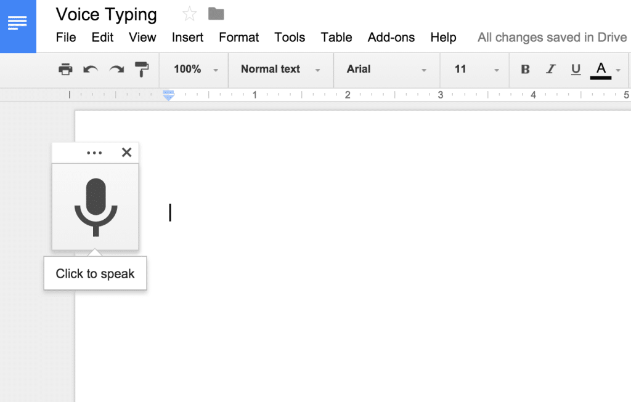The image size is (631, 402).
Task: Select the Paint format tool
Action: pos(142,69)
